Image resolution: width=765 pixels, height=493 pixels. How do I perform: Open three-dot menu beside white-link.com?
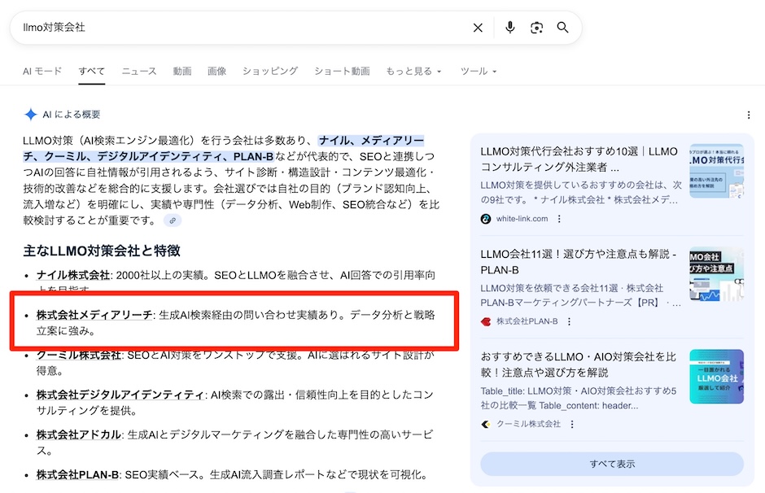[559, 219]
